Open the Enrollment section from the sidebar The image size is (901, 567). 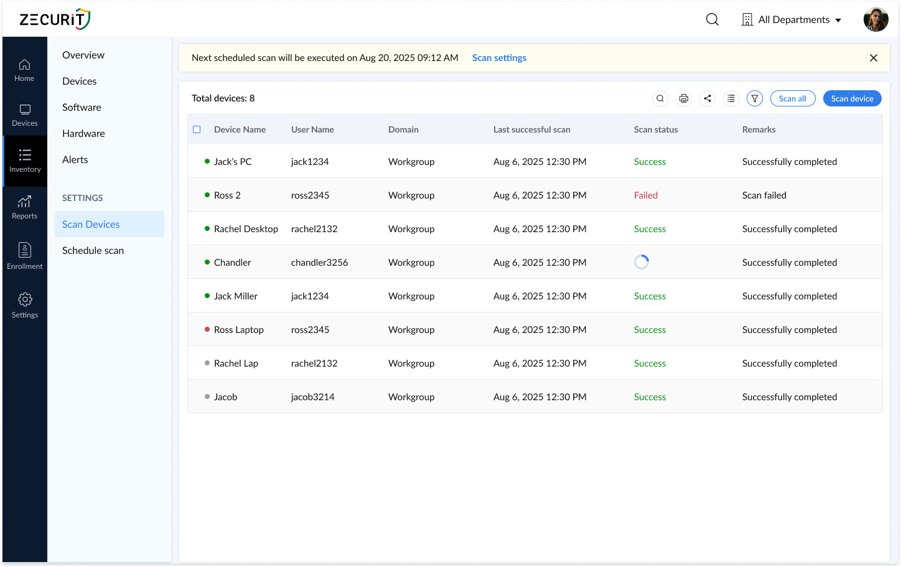coord(25,255)
